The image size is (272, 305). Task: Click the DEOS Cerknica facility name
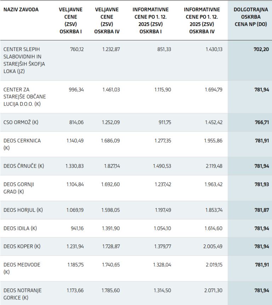pyautogui.click(x=22, y=144)
